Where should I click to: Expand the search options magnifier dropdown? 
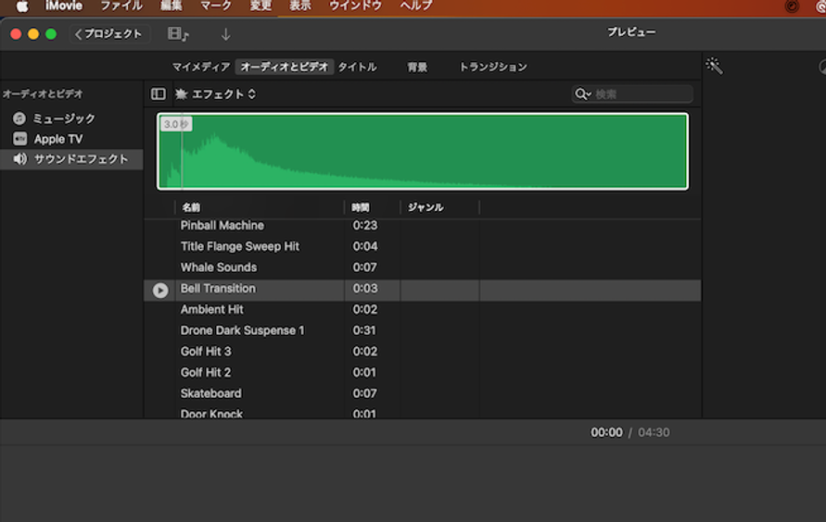pyautogui.click(x=582, y=94)
